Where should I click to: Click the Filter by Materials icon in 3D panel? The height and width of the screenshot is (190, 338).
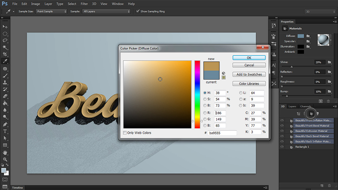pos(311,114)
